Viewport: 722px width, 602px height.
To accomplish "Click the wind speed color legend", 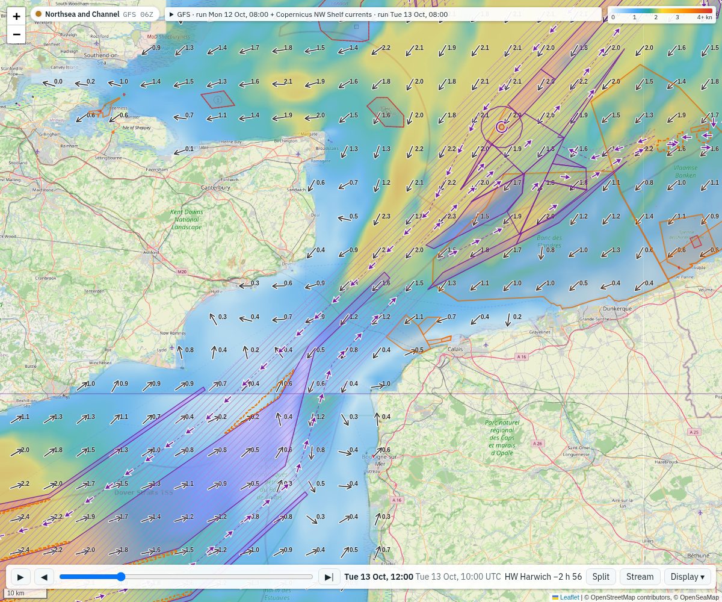I will point(661,14).
